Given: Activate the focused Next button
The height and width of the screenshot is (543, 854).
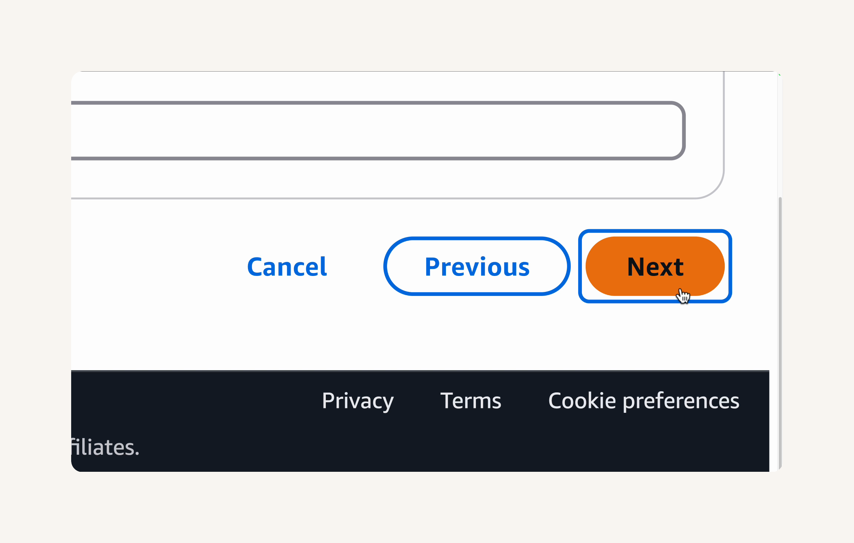Looking at the screenshot, I should [655, 266].
